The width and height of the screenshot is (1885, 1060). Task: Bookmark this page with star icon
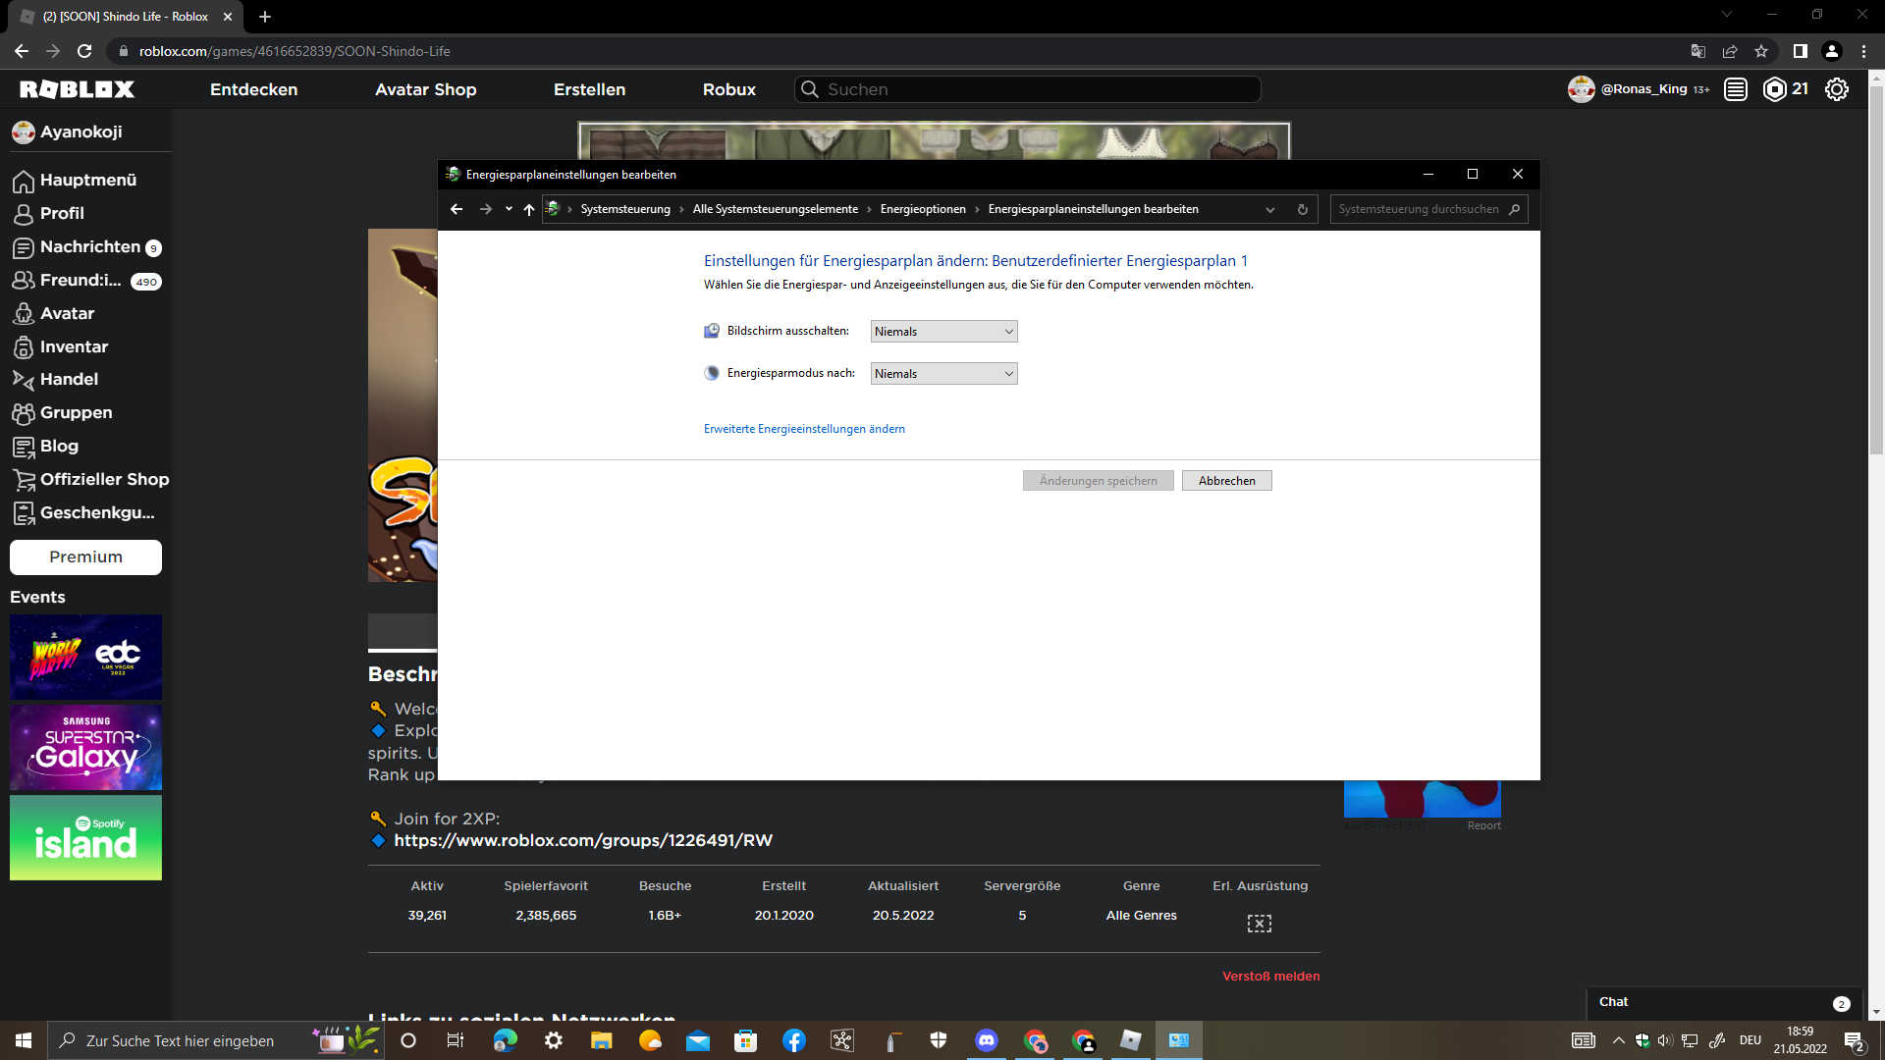pos(1761,51)
